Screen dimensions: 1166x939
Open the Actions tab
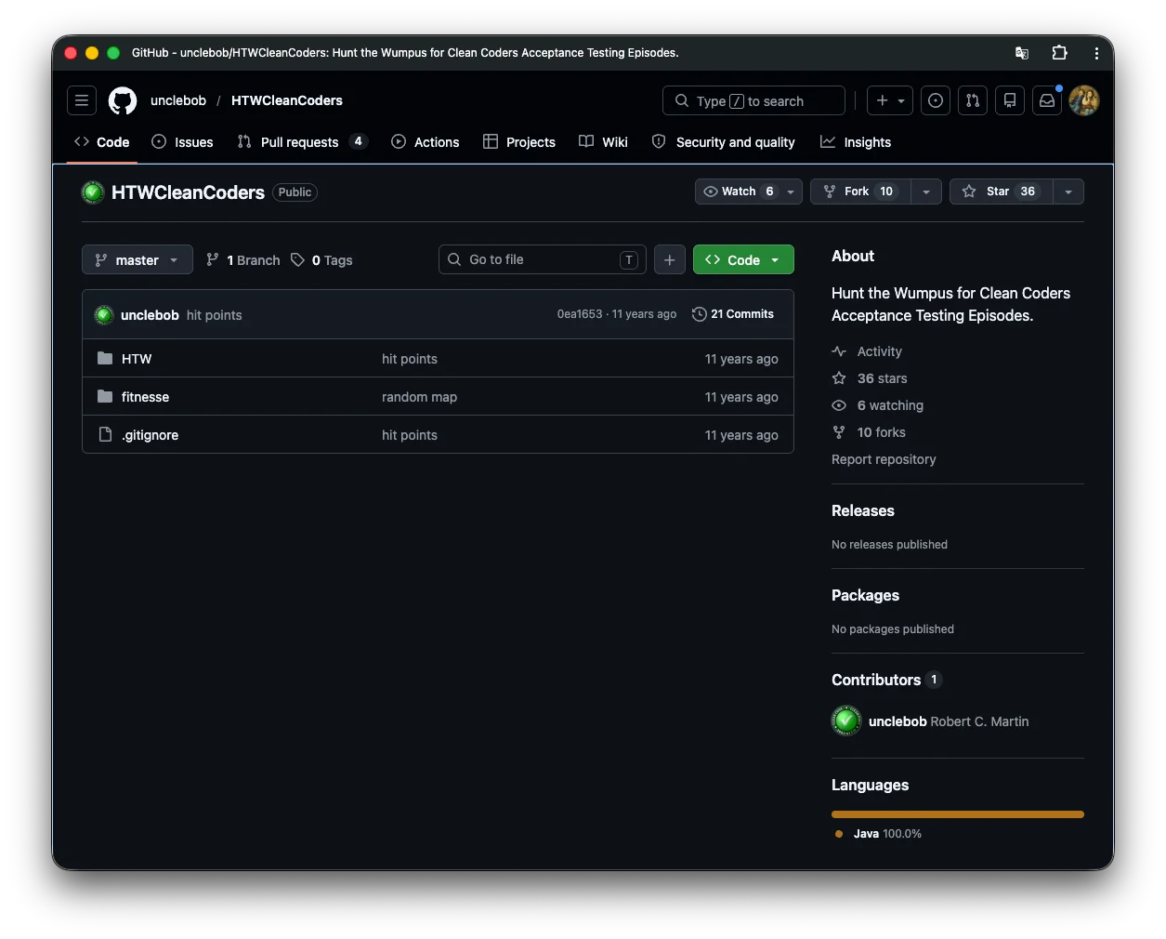pyautogui.click(x=426, y=142)
